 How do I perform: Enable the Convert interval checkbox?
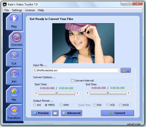click(x=72, y=80)
